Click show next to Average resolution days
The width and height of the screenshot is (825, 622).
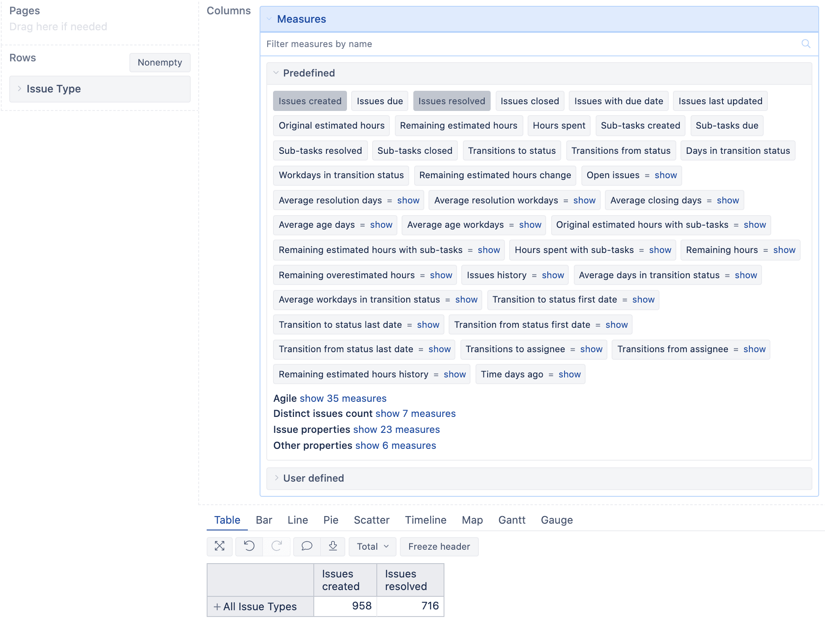pyautogui.click(x=408, y=200)
